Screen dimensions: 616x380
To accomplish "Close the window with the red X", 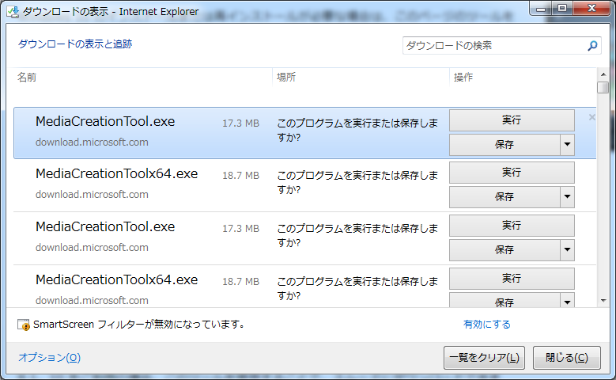I will [x=591, y=9].
